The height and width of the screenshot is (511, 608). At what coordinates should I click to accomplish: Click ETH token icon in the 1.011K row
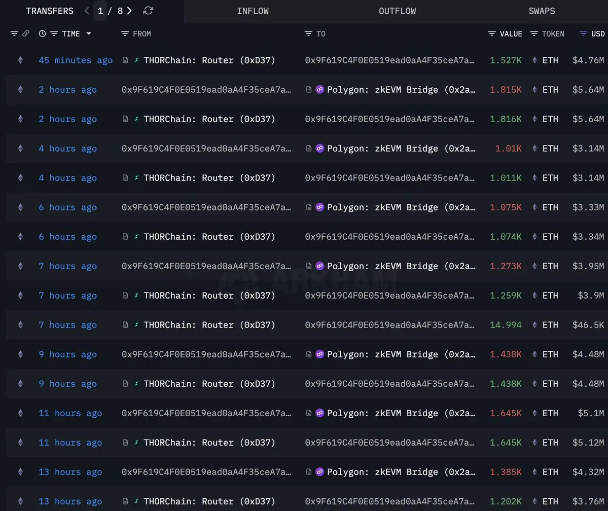click(x=534, y=178)
